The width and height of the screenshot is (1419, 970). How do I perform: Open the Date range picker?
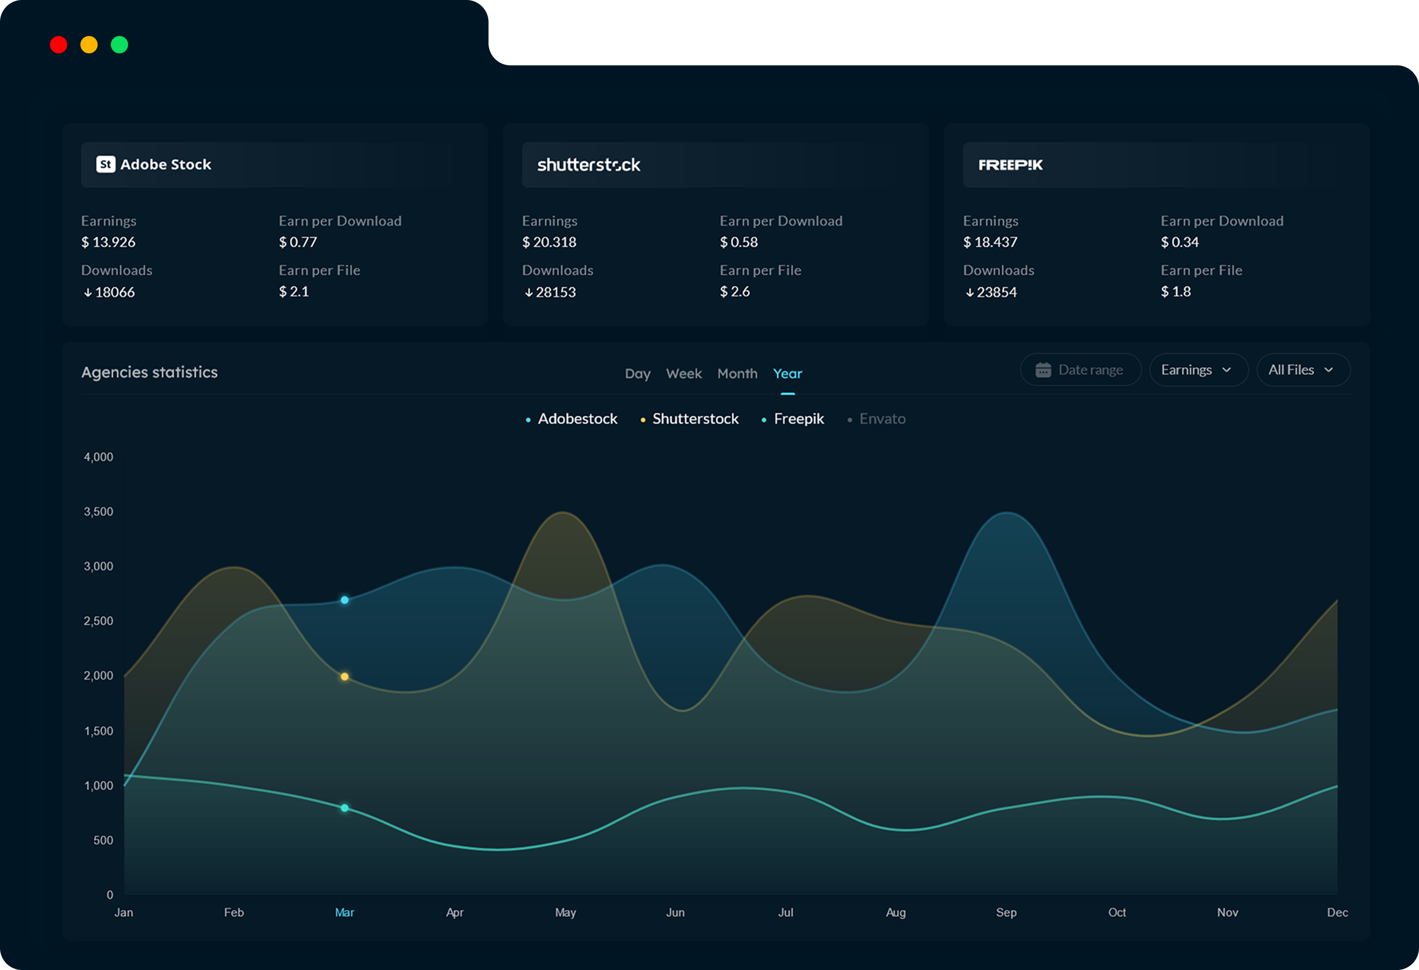1081,370
